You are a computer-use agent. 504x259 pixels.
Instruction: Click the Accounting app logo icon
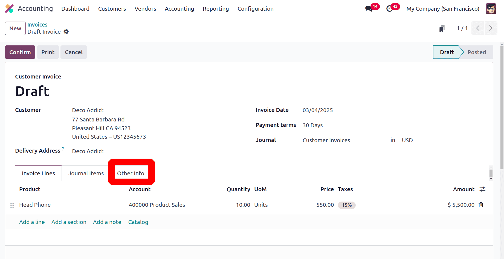coord(9,8)
